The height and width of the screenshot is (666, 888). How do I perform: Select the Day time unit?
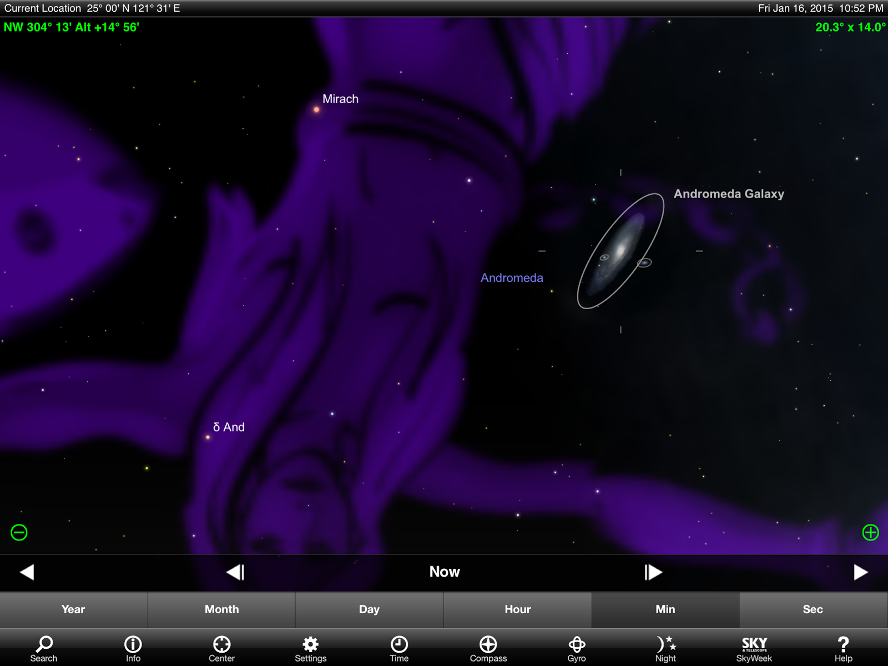(x=369, y=609)
